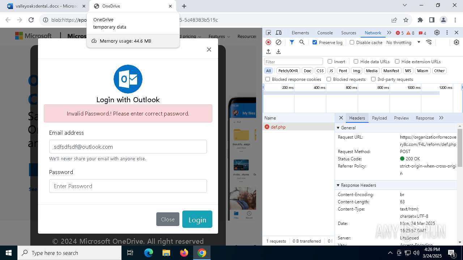Filter requests by Img type

pyautogui.click(x=357, y=71)
